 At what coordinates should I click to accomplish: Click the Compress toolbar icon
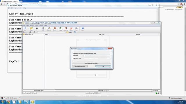click(66, 29)
